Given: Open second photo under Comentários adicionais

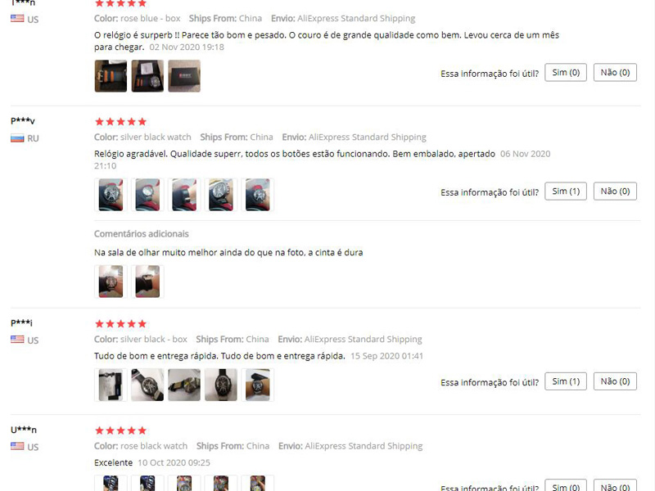Looking at the screenshot, I should click(147, 282).
